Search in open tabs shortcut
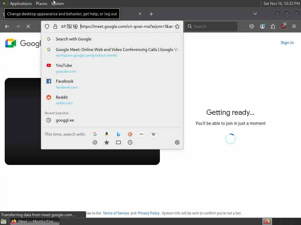This screenshot has height=225, width=301. pos(118,142)
